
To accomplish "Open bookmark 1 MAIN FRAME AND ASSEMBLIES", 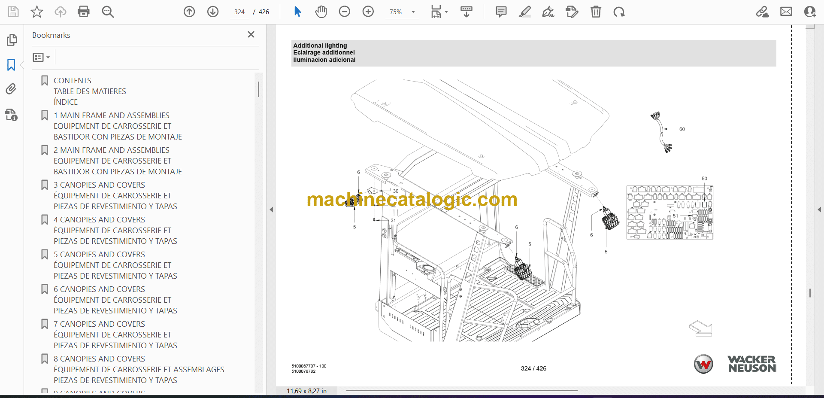I will tap(112, 115).
